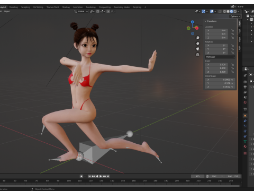Toggle X-ray mode in viewport header
The height and width of the screenshot is (191, 254).
tap(220, 12)
